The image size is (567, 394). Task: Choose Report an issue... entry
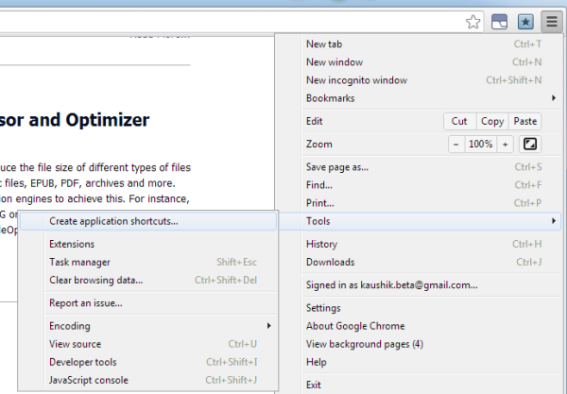[148, 303]
